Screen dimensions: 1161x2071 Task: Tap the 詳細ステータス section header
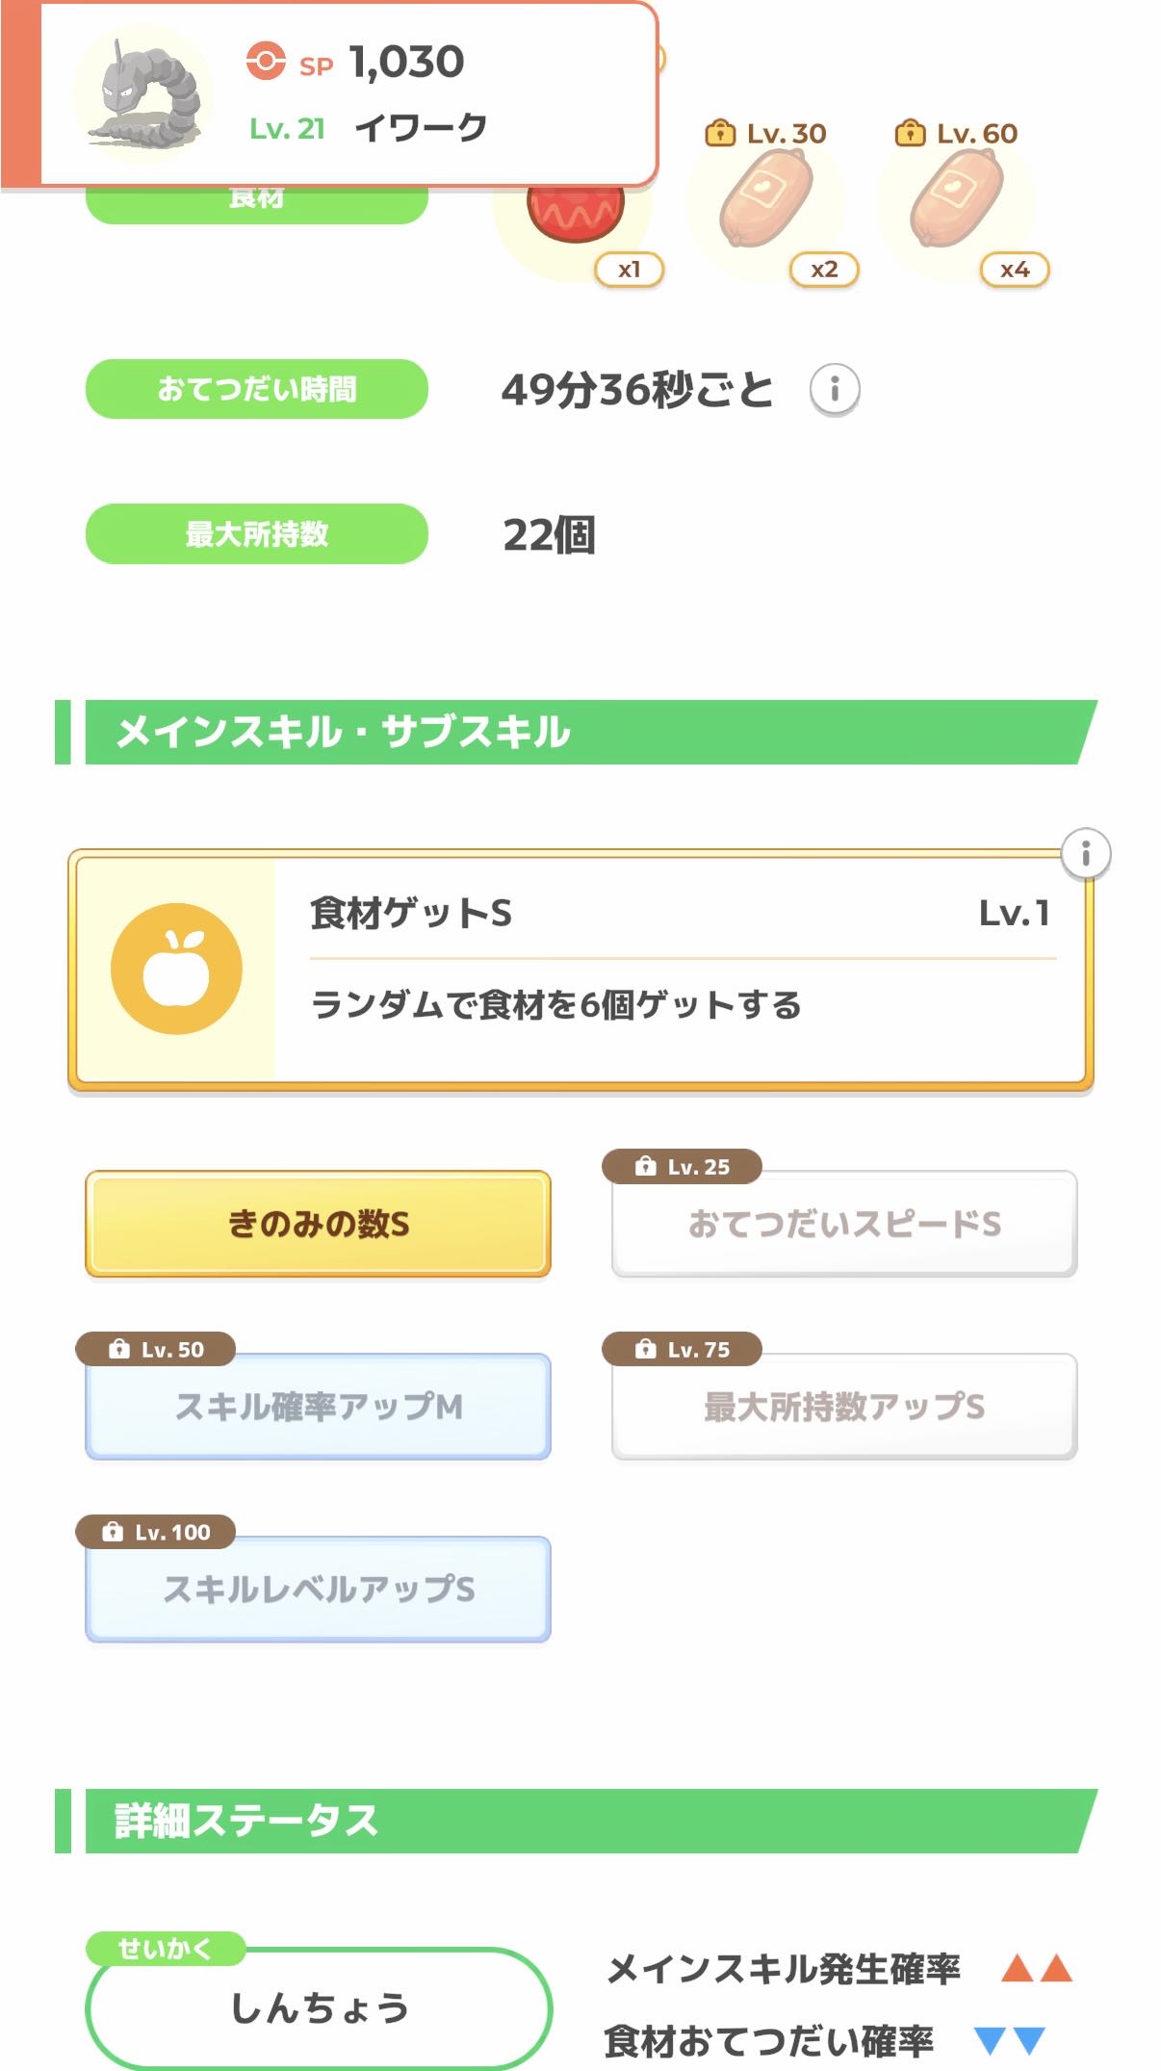tap(578, 1821)
